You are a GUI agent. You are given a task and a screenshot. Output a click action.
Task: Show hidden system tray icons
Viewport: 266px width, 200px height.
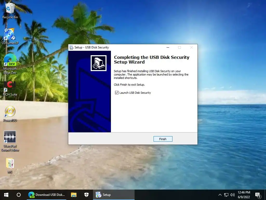coord(220,195)
